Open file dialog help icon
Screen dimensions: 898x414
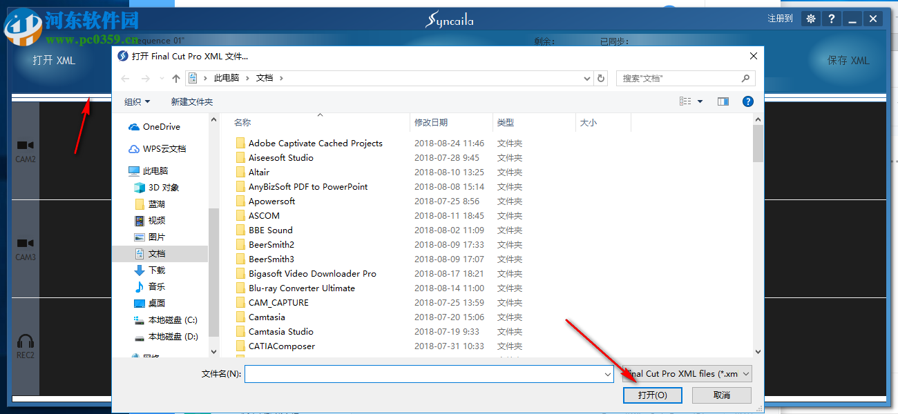click(x=747, y=101)
